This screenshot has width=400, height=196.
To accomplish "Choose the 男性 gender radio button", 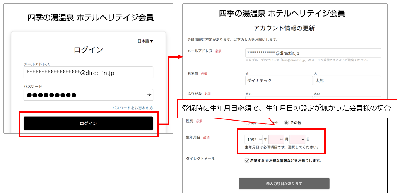I will click(247, 123).
